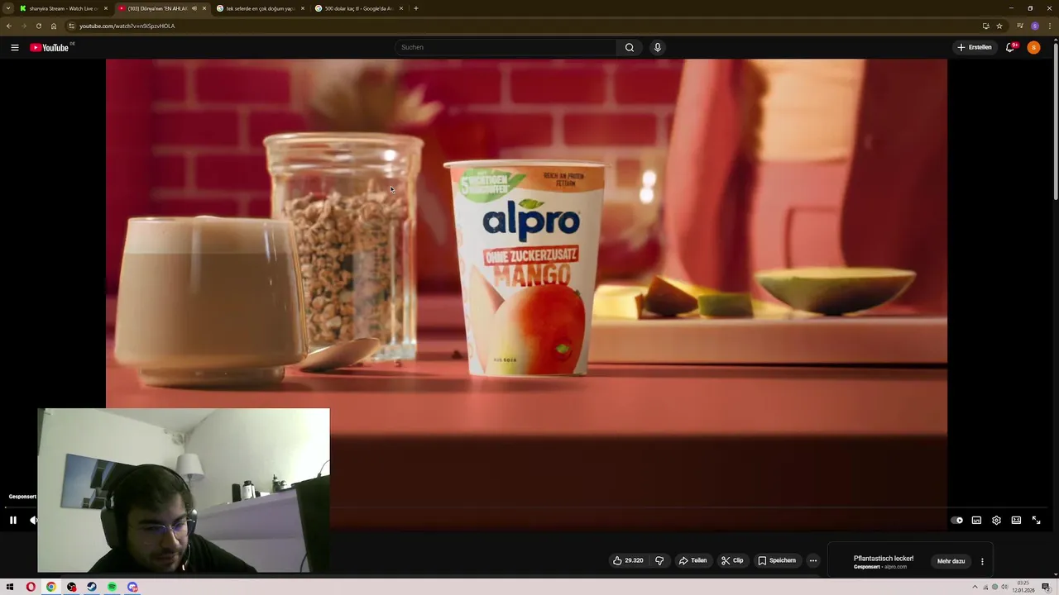Launch Opera from the taskbar

pyautogui.click(x=31, y=587)
